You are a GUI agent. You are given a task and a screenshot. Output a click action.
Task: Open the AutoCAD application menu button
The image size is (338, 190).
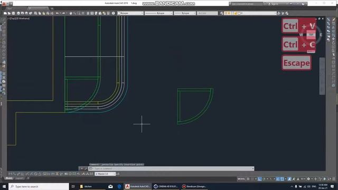pyautogui.click(x=4, y=4)
